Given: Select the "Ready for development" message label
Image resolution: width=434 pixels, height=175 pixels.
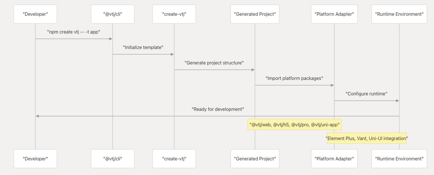Looking at the screenshot, I should (218, 109).
